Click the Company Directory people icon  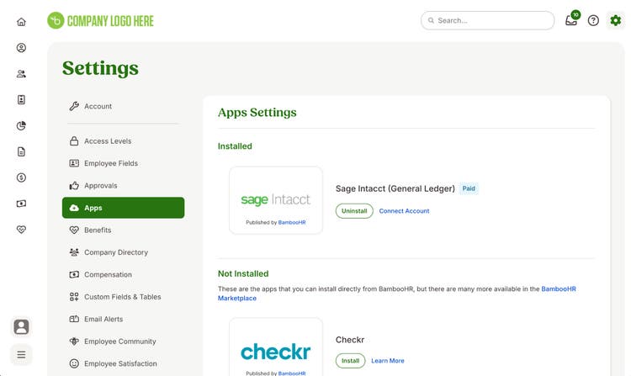click(x=74, y=252)
